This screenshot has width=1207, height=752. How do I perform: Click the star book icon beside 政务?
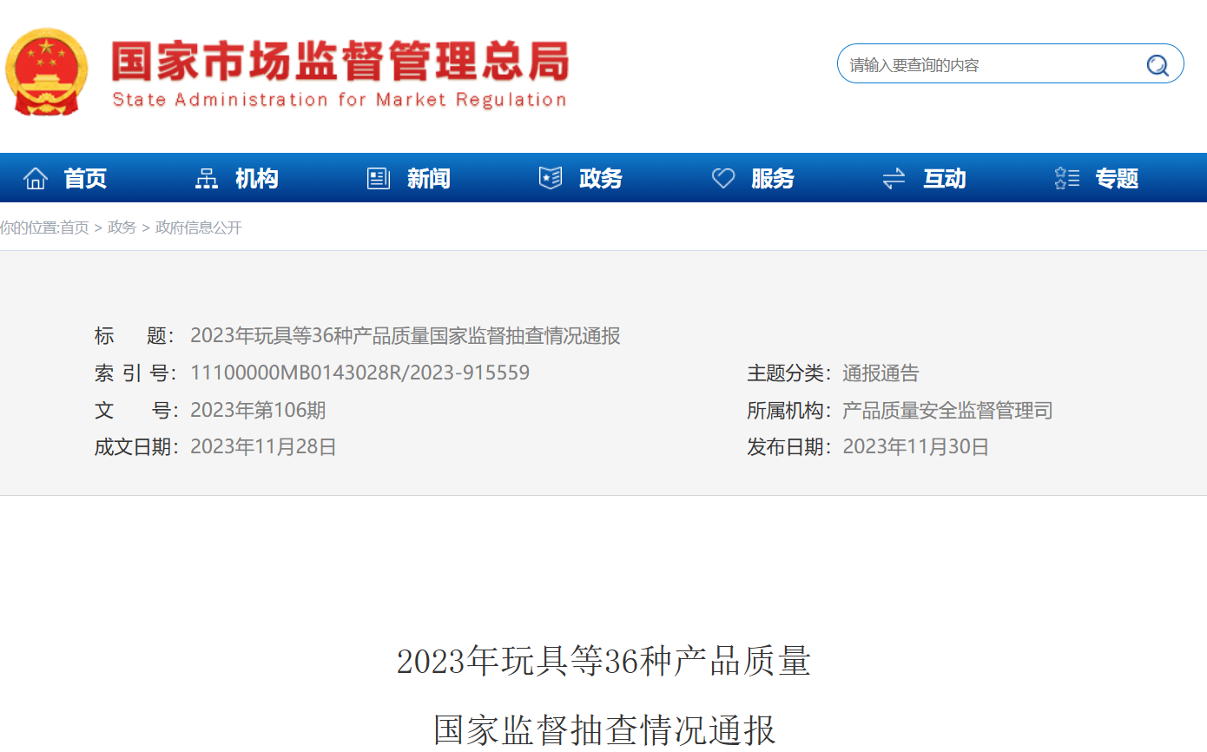(x=551, y=179)
